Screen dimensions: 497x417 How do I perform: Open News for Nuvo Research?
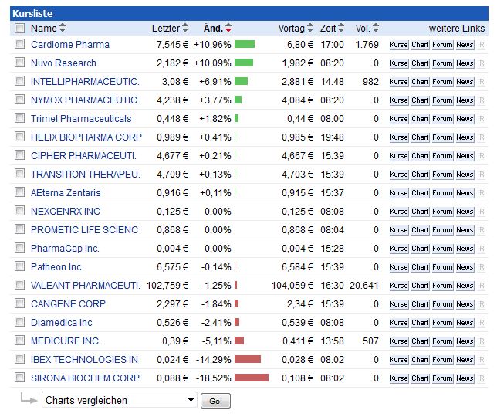(465, 63)
